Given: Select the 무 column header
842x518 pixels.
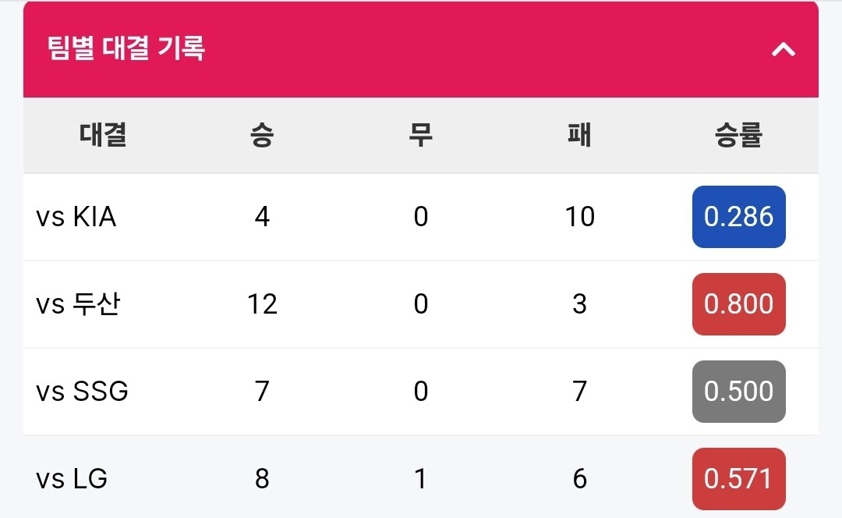Looking at the screenshot, I should coord(420,134).
